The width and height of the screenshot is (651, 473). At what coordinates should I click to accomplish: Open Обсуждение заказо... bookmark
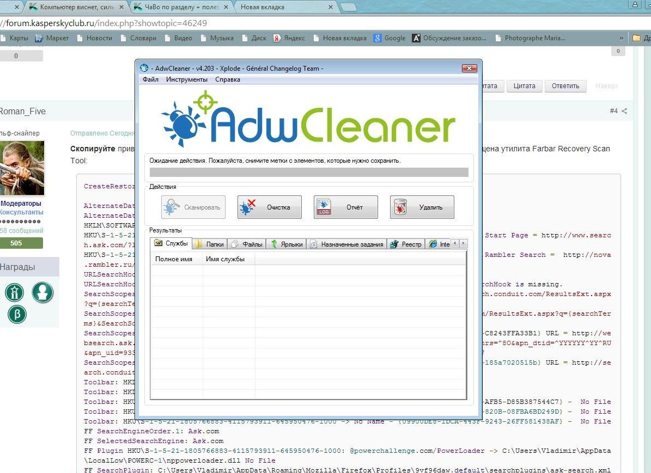[x=449, y=38]
